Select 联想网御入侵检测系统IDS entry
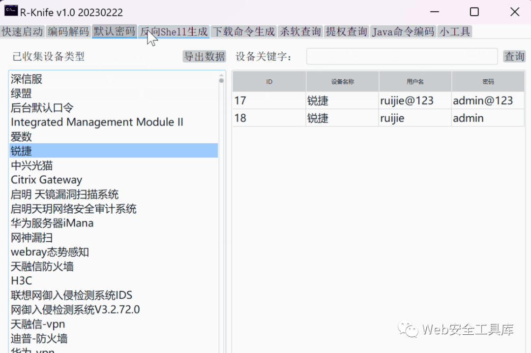Screen dimensions: 531x353 coord(114,295)
